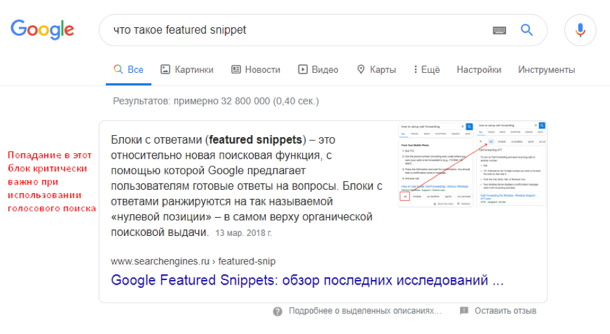The height and width of the screenshot is (334, 610).
Task: Open Подробнее о выделенных описаниях link
Action: pyautogui.click(x=365, y=311)
